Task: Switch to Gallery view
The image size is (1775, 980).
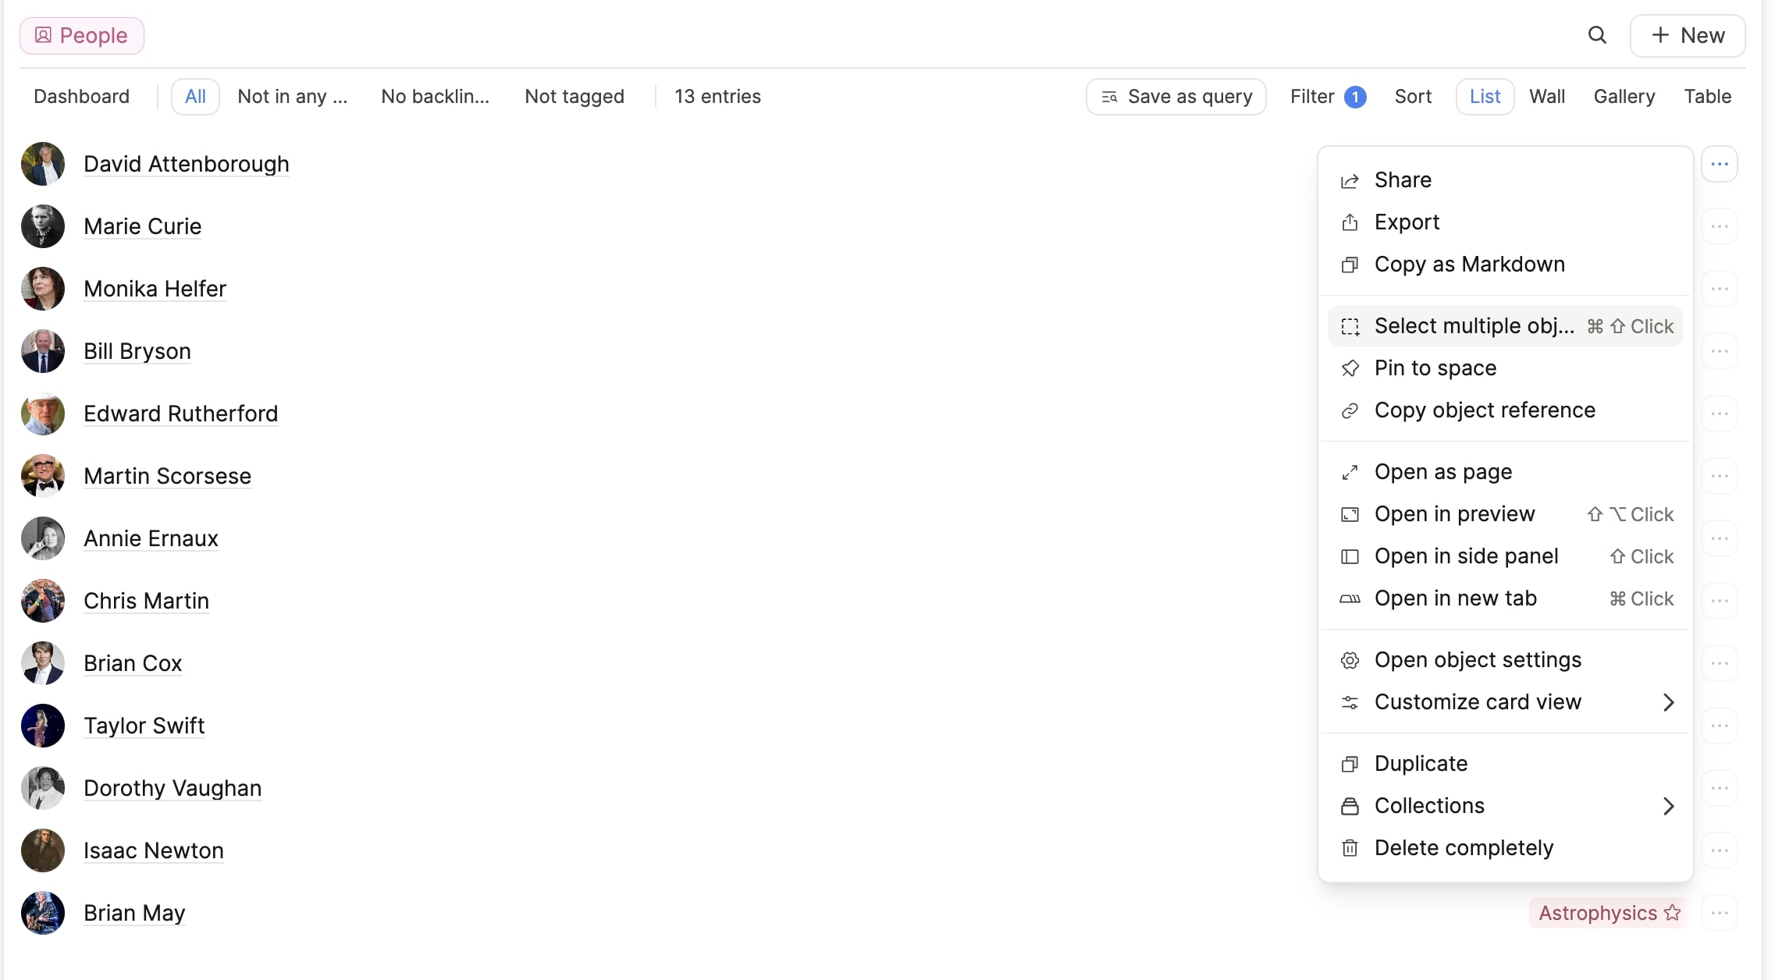Action: tap(1624, 97)
